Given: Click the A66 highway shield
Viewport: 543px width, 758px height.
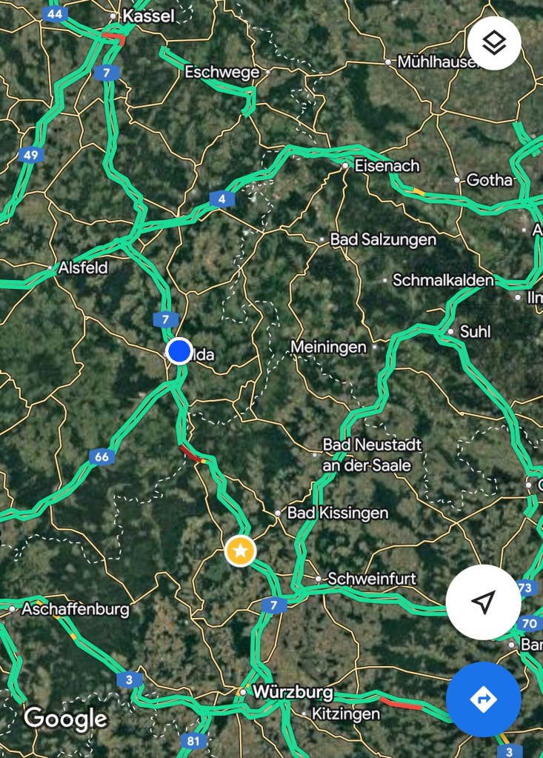Looking at the screenshot, I should click(101, 457).
